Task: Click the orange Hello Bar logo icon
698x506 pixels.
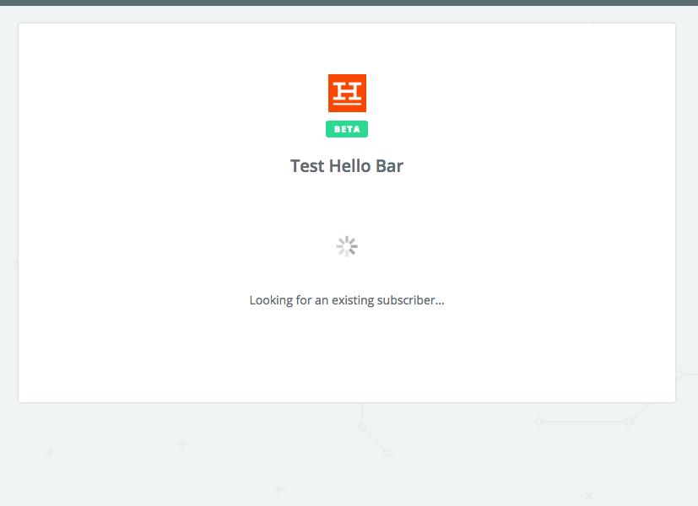Action: 347,93
